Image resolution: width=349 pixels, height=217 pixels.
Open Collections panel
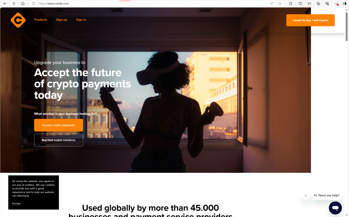pyautogui.click(x=318, y=4)
